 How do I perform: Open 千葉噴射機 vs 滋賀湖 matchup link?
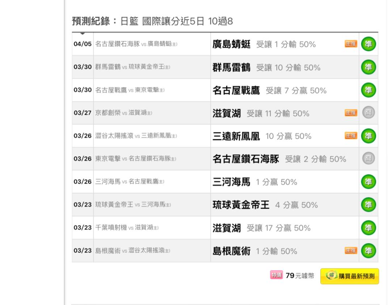click(x=127, y=228)
